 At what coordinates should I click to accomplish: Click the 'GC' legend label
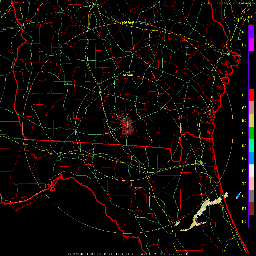click(244, 196)
